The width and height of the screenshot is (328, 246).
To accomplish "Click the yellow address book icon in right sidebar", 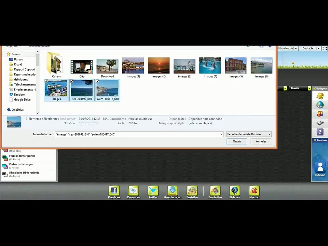I will [x=320, y=96].
